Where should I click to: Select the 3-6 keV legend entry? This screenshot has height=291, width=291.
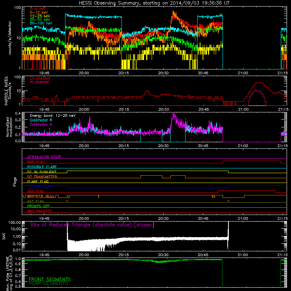pyautogui.click(x=37, y=9)
